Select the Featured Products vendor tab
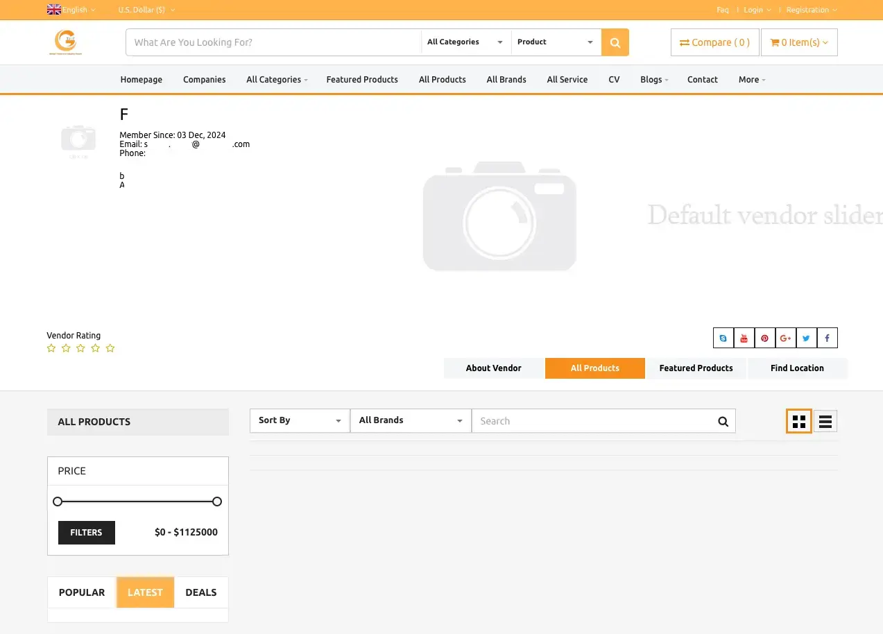This screenshot has width=883, height=634. (x=696, y=368)
